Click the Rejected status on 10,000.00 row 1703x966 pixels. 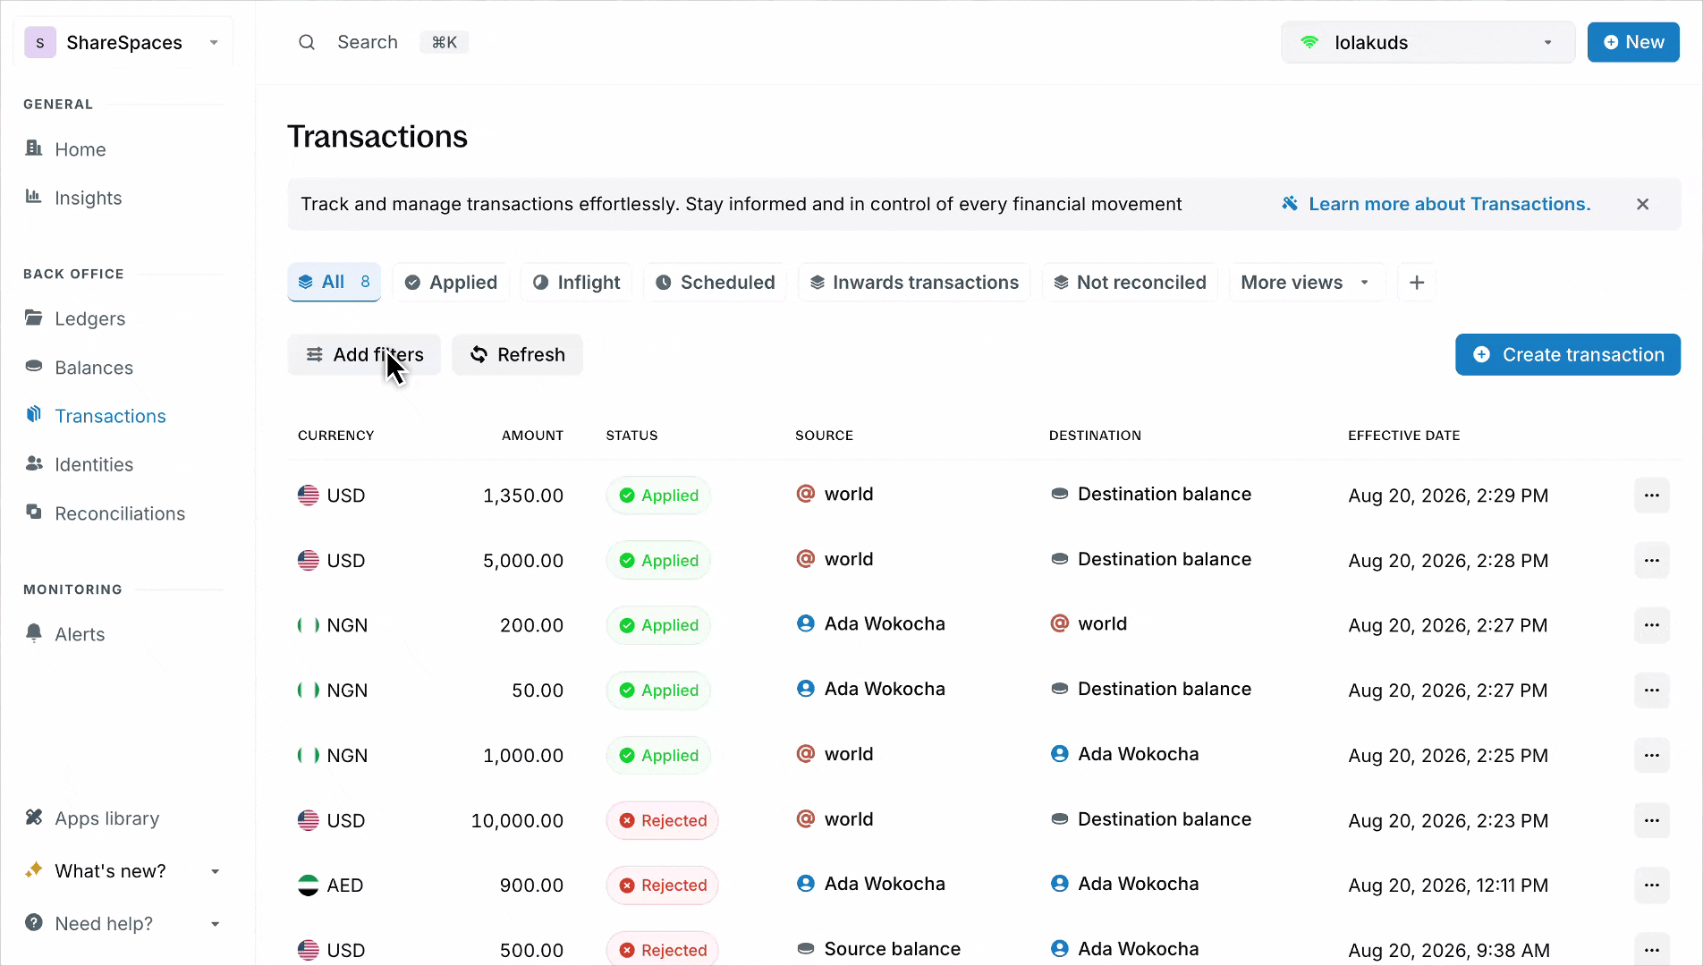coord(662,820)
